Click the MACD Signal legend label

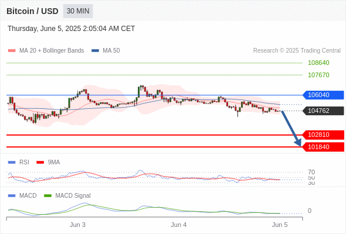point(73,196)
